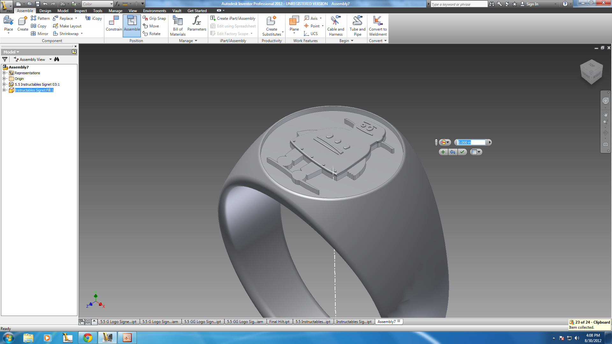Start Cable and Harness
This screenshot has width=612, height=344.
[x=336, y=25]
